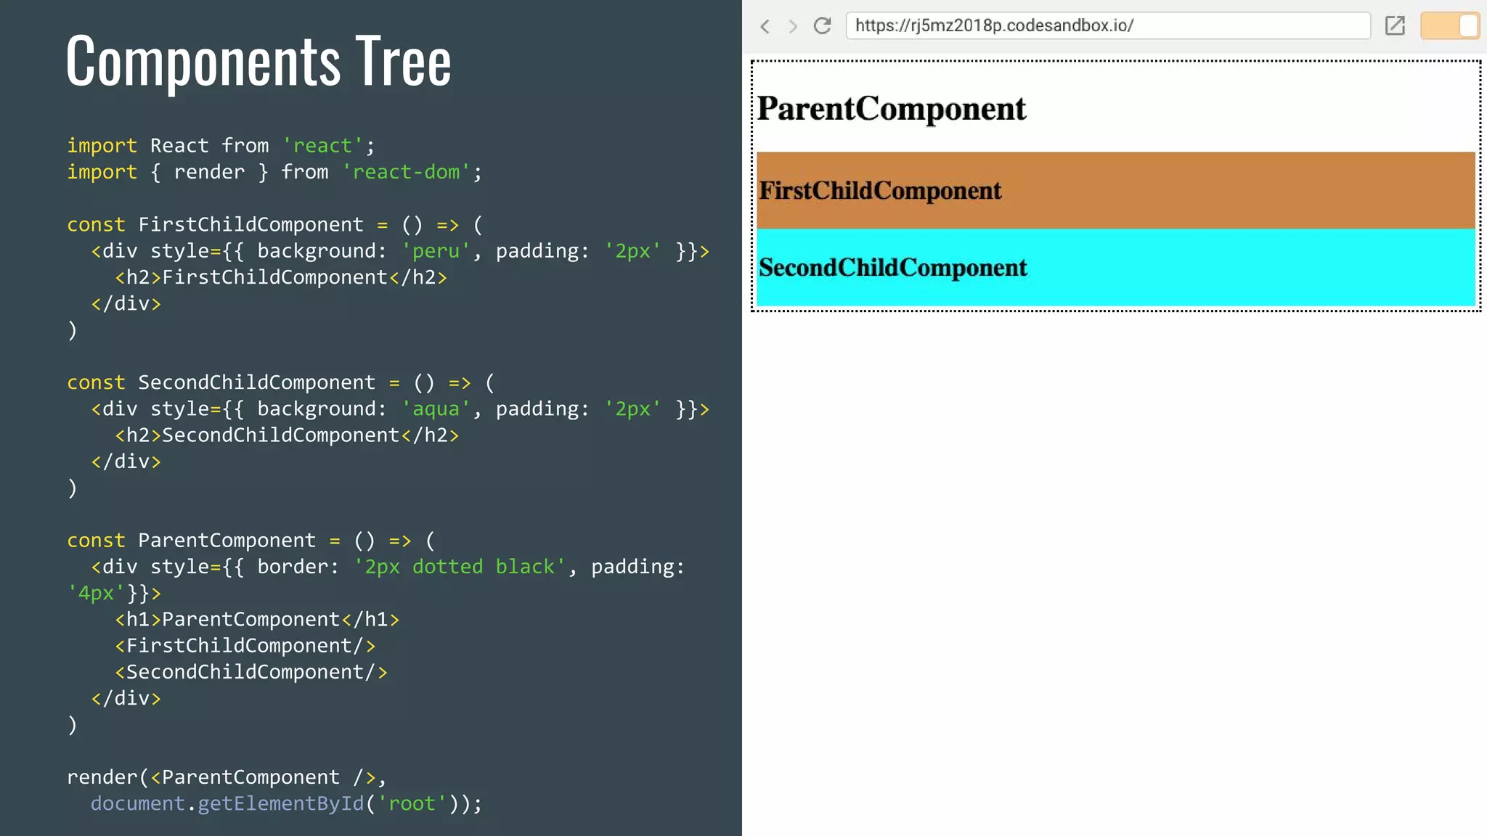This screenshot has height=836, width=1487.
Task: Click the <FirstChildComponent/> JSX line
Action: 245,646
